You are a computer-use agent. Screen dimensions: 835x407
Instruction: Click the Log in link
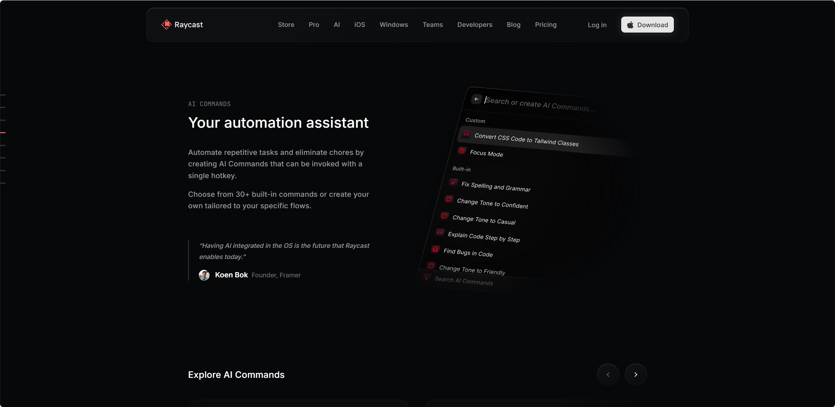click(x=597, y=25)
